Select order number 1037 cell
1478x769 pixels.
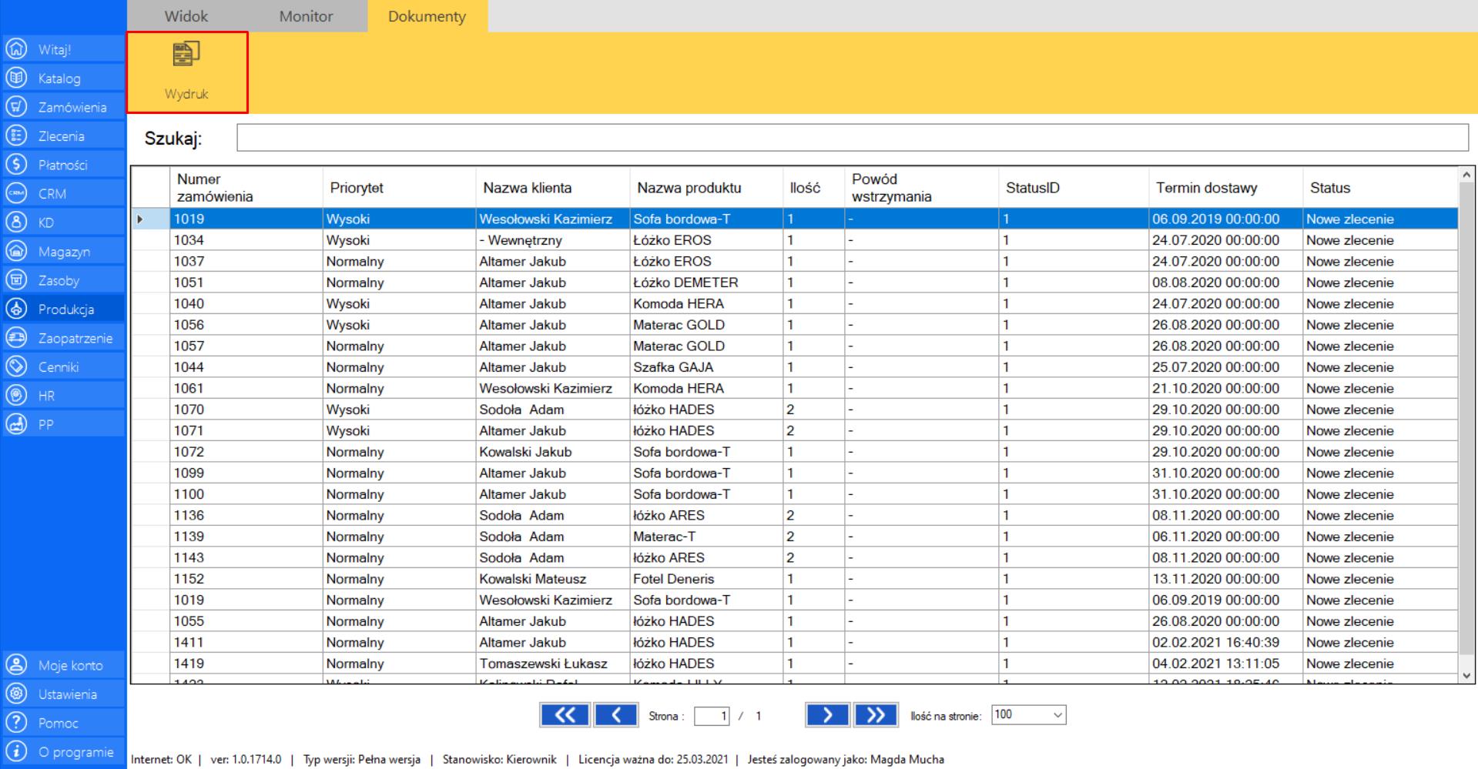click(x=246, y=261)
